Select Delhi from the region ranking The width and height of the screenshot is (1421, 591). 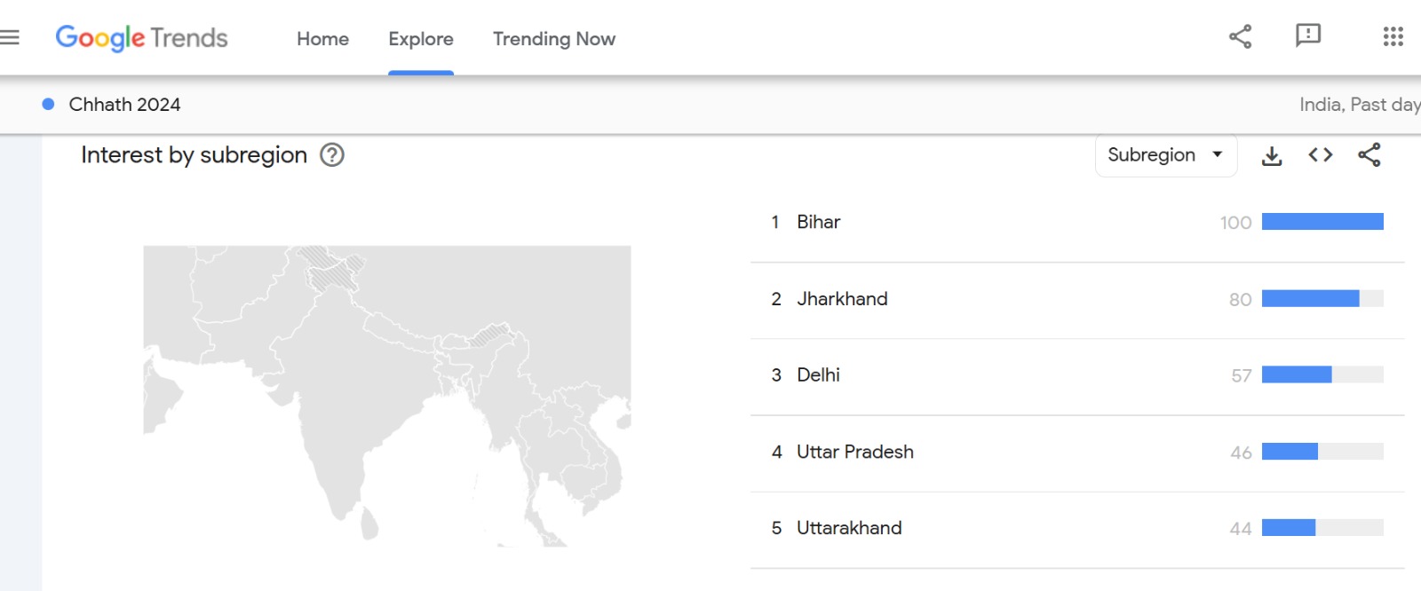(818, 374)
